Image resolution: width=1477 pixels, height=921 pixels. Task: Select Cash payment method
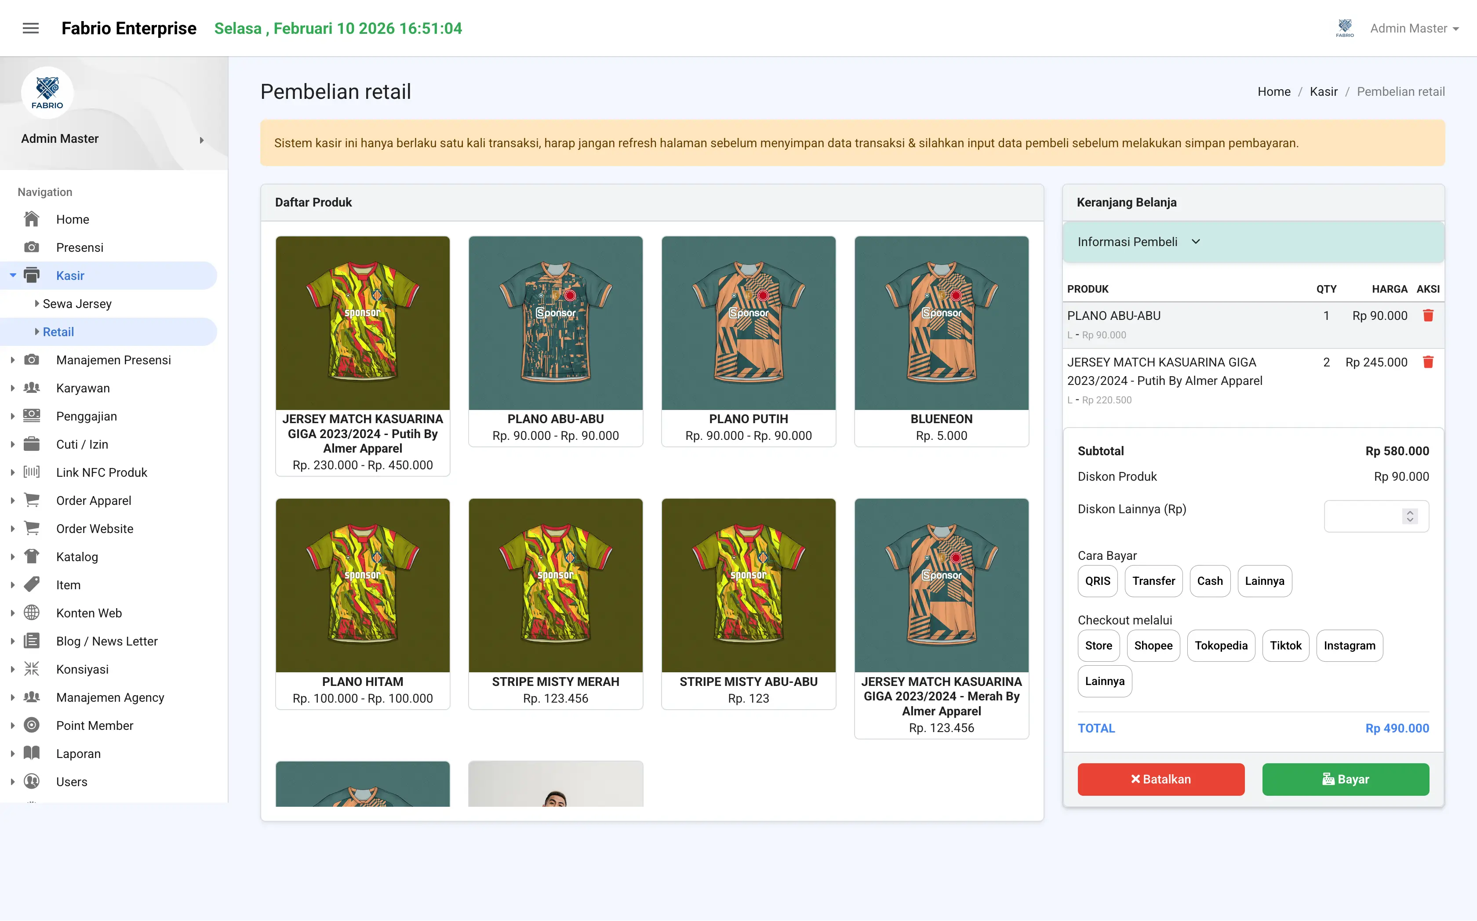click(x=1209, y=580)
